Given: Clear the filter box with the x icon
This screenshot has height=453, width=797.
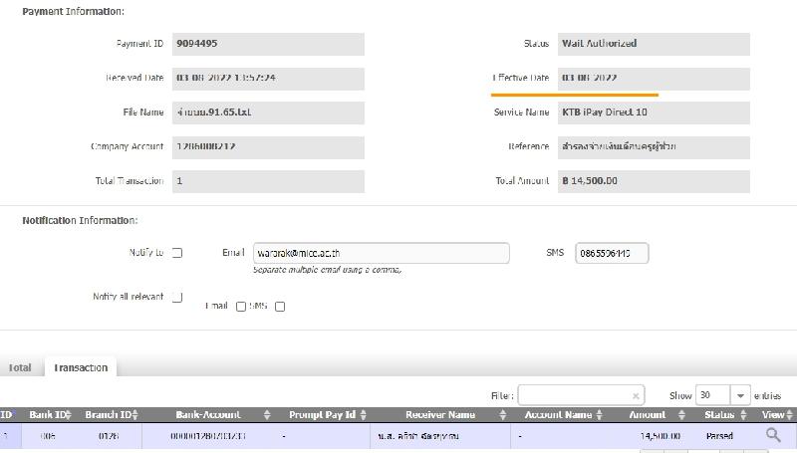Looking at the screenshot, I should pyautogui.click(x=637, y=395).
